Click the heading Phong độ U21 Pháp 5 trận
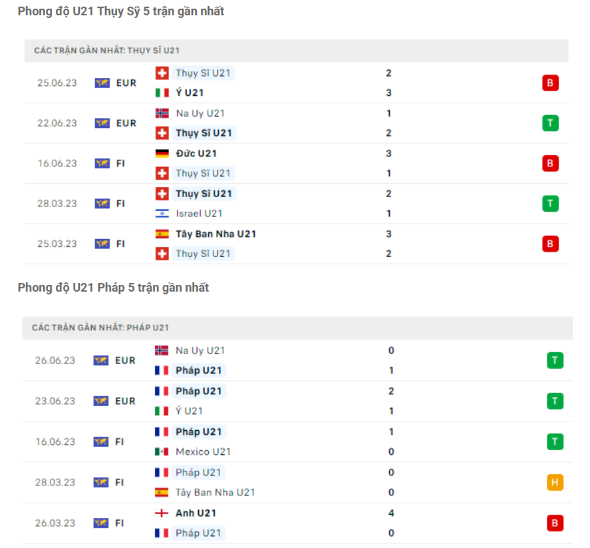Image resolution: width=590 pixels, height=548 pixels. (112, 288)
